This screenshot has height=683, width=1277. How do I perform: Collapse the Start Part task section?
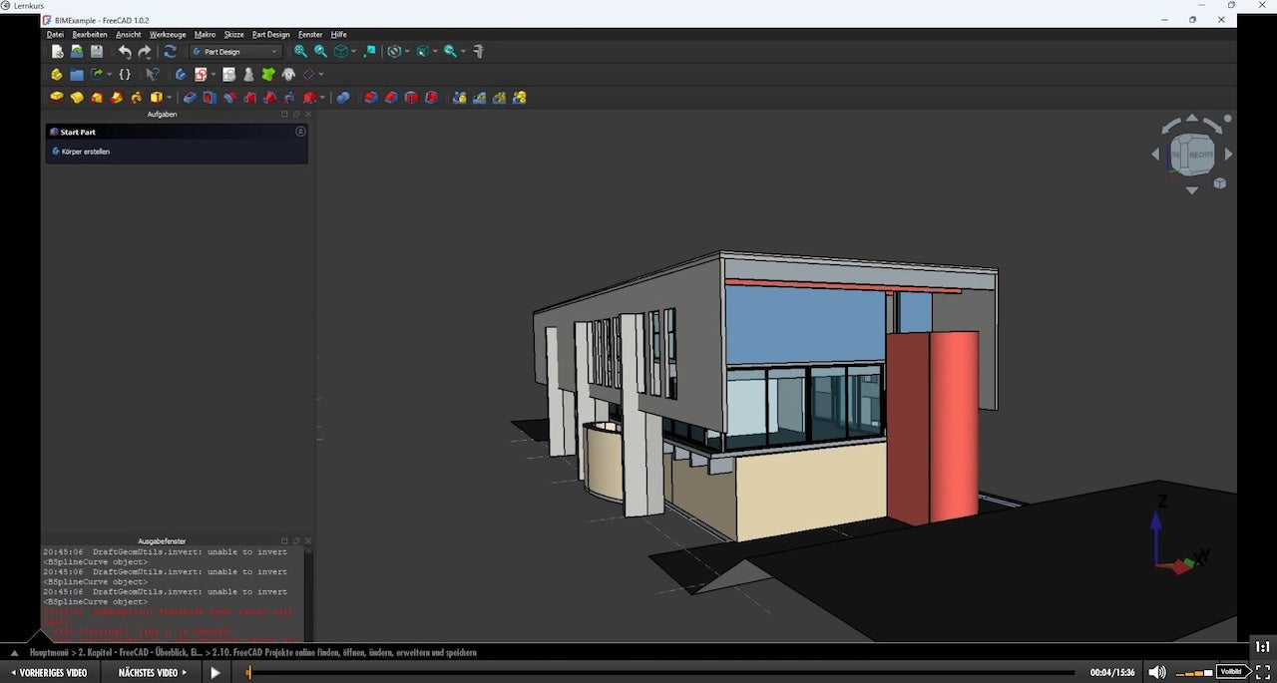click(300, 132)
